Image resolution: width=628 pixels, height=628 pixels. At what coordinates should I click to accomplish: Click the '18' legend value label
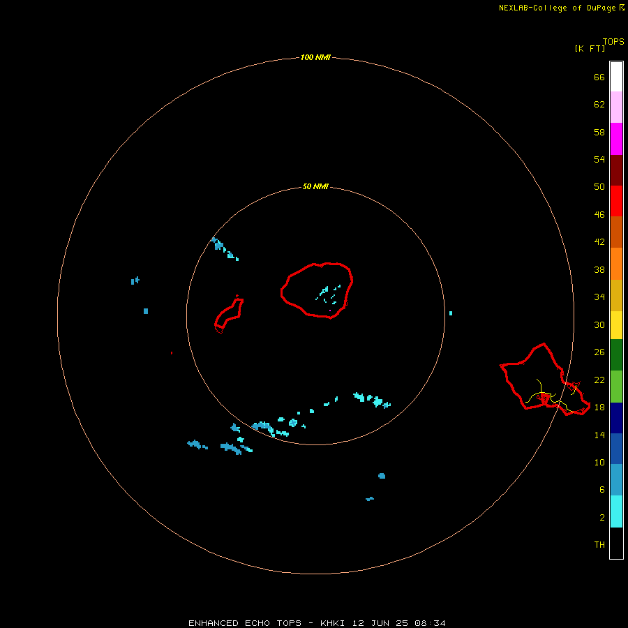[599, 407]
